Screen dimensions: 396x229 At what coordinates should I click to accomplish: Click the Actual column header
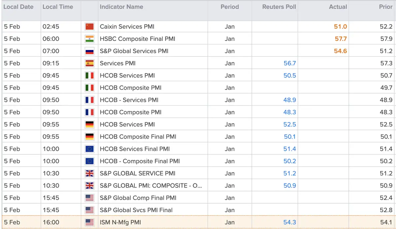point(338,7)
